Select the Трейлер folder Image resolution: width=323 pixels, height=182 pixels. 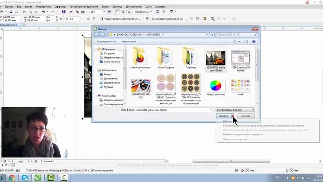click(191, 58)
